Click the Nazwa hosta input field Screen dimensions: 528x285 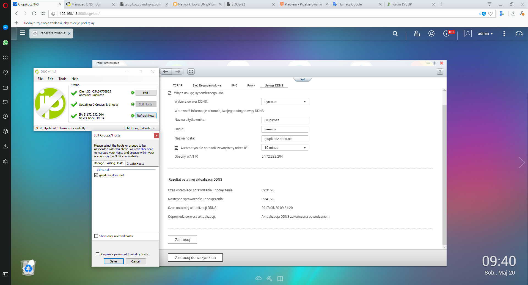[x=285, y=139]
